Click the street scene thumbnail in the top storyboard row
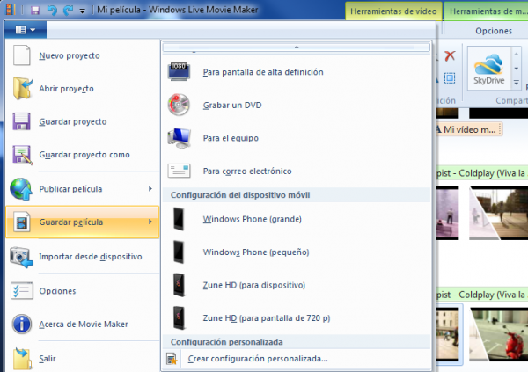This screenshot has height=372, width=528. click(499, 213)
